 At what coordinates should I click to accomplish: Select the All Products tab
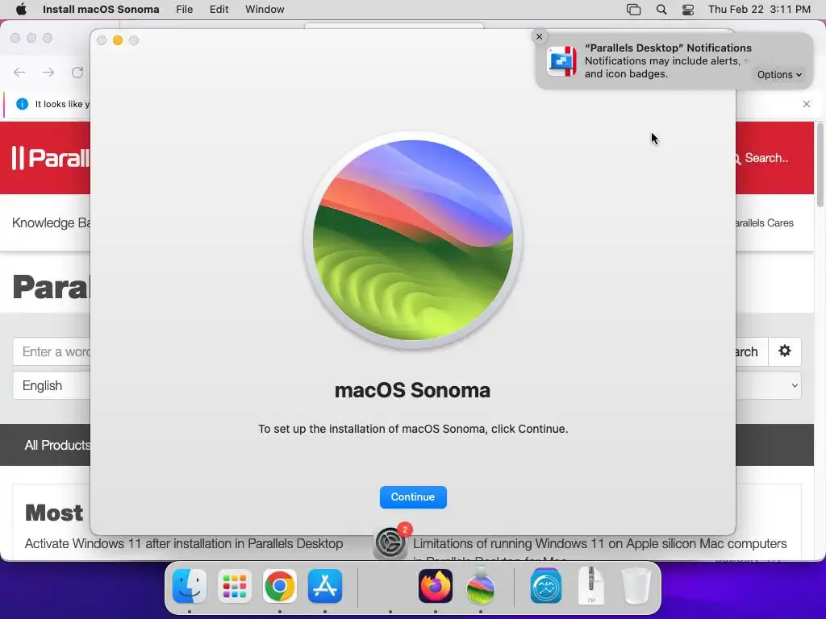[x=57, y=445]
